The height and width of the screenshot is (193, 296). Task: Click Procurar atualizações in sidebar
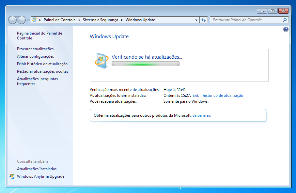click(35, 49)
